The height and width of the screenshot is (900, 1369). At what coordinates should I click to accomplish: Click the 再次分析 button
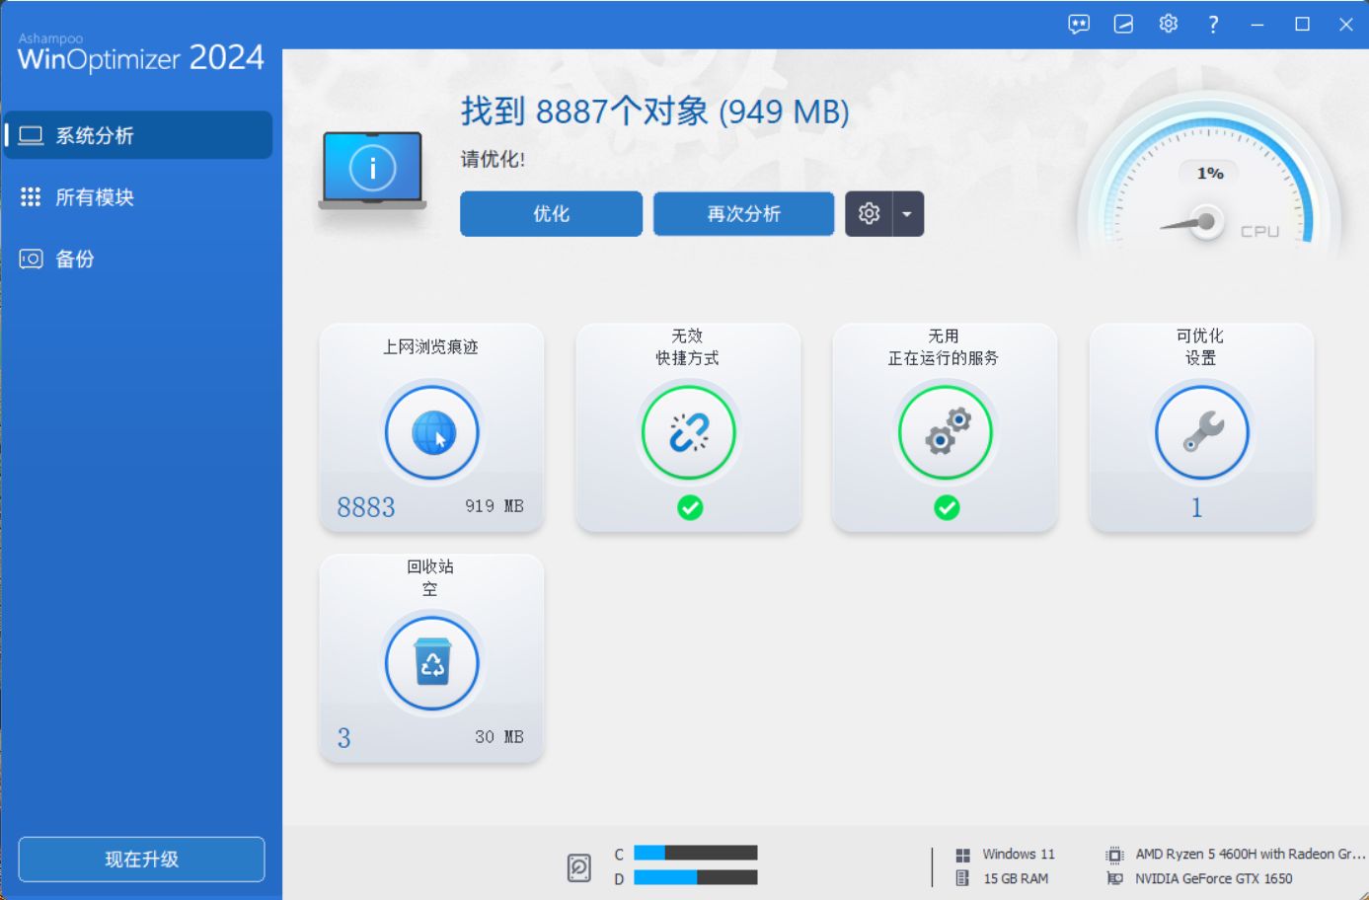pos(743,214)
